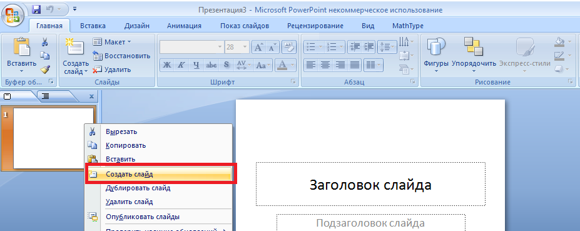This screenshot has height=231, width=580.
Task: Open the Office button menu
Action: click(x=14, y=16)
